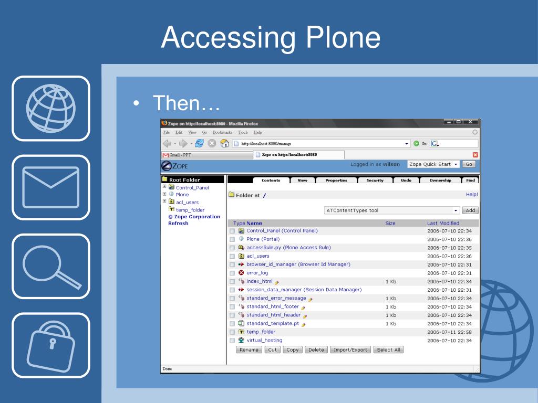Open the Firefox Bookmarks menu
Screen dimensions: 538x403
tap(222, 132)
